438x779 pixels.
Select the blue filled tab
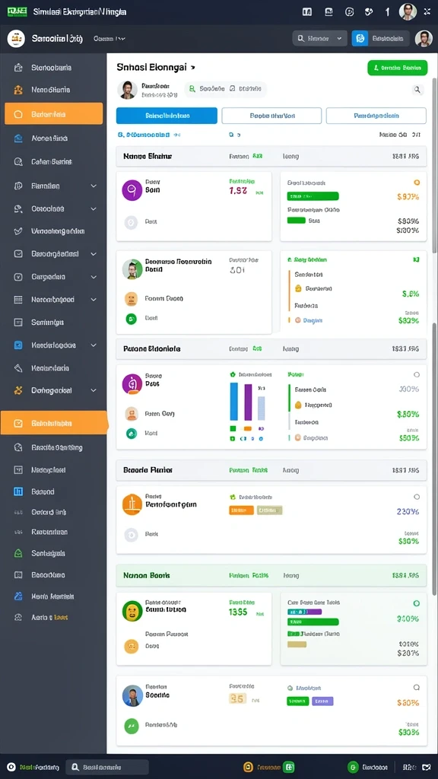(x=167, y=116)
